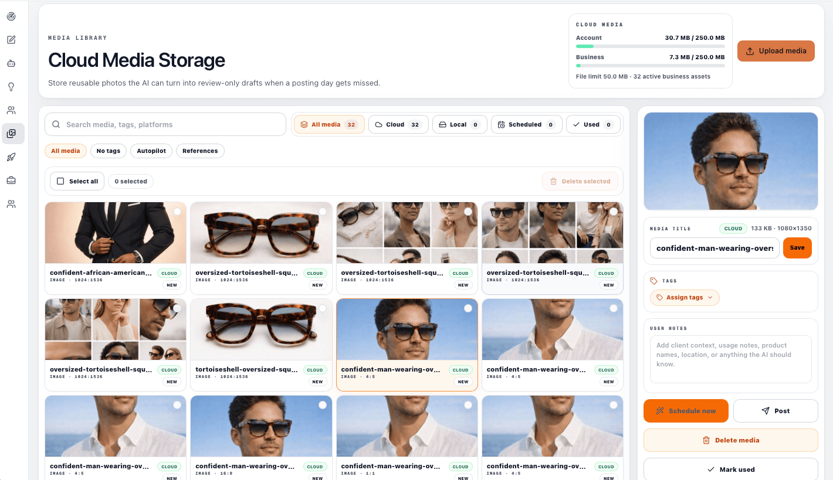Click the 30.7 MB / 250.0 MB value
833x480 pixels.
point(695,38)
